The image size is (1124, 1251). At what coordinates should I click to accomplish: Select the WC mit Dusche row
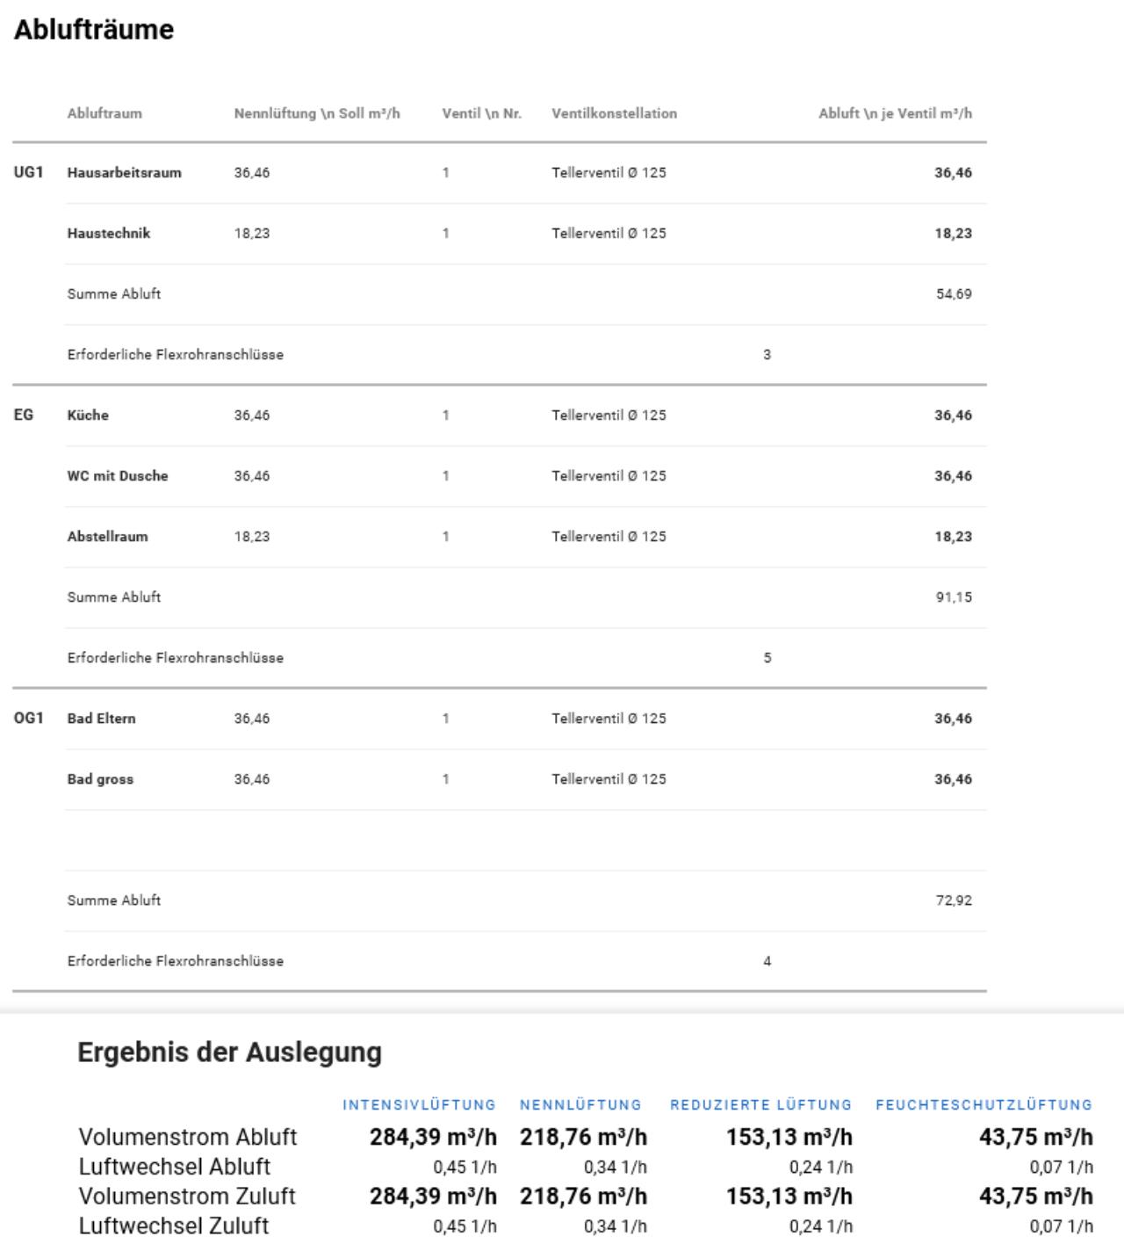(118, 476)
